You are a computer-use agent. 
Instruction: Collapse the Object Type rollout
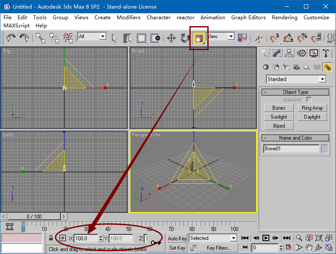tap(295, 92)
